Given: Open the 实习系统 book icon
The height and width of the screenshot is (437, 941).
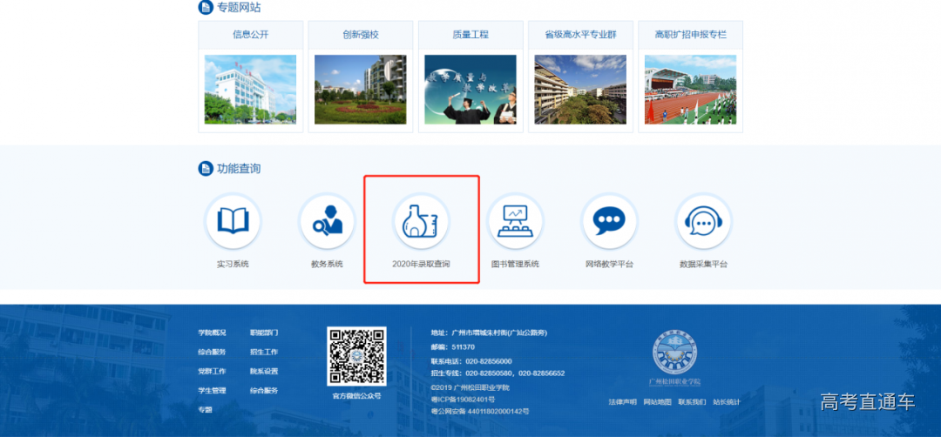Looking at the screenshot, I should (x=233, y=221).
